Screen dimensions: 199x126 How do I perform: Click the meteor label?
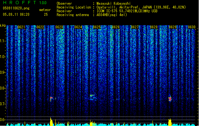pyautogui.click(x=45, y=10)
